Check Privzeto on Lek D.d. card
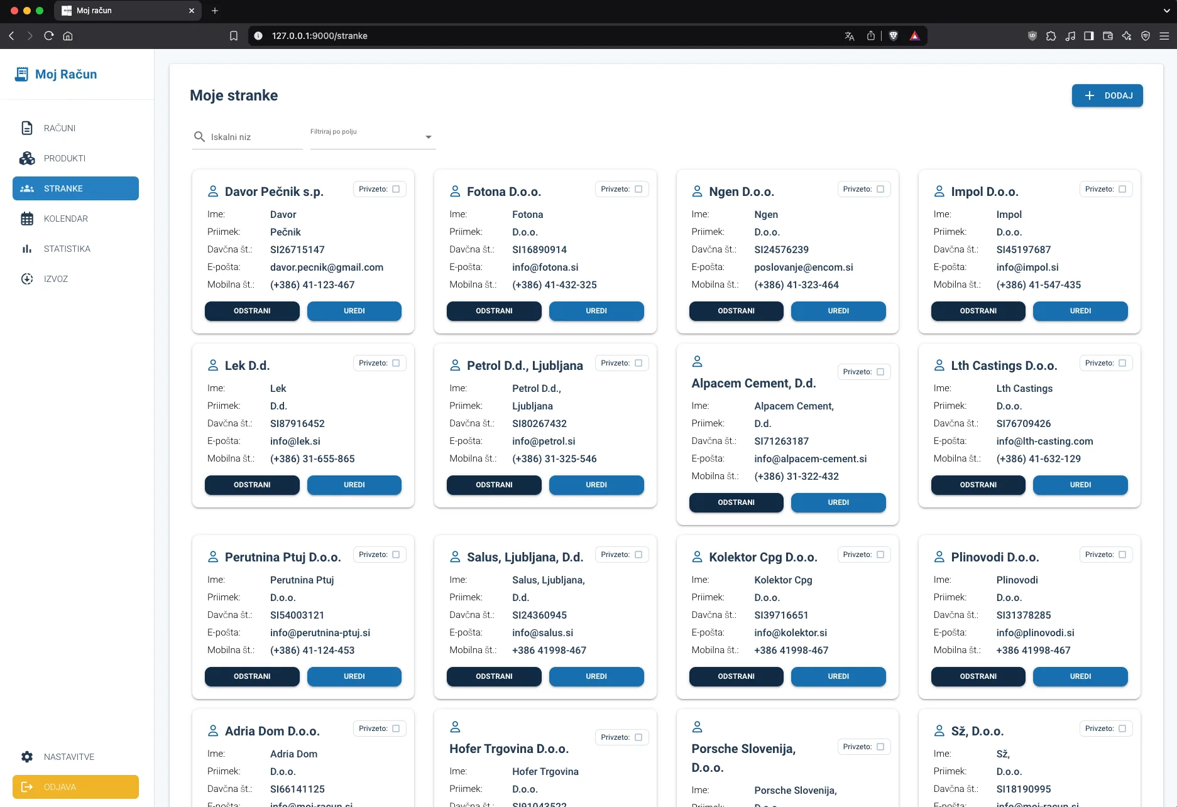Screen dimensions: 1177x807 coord(396,363)
